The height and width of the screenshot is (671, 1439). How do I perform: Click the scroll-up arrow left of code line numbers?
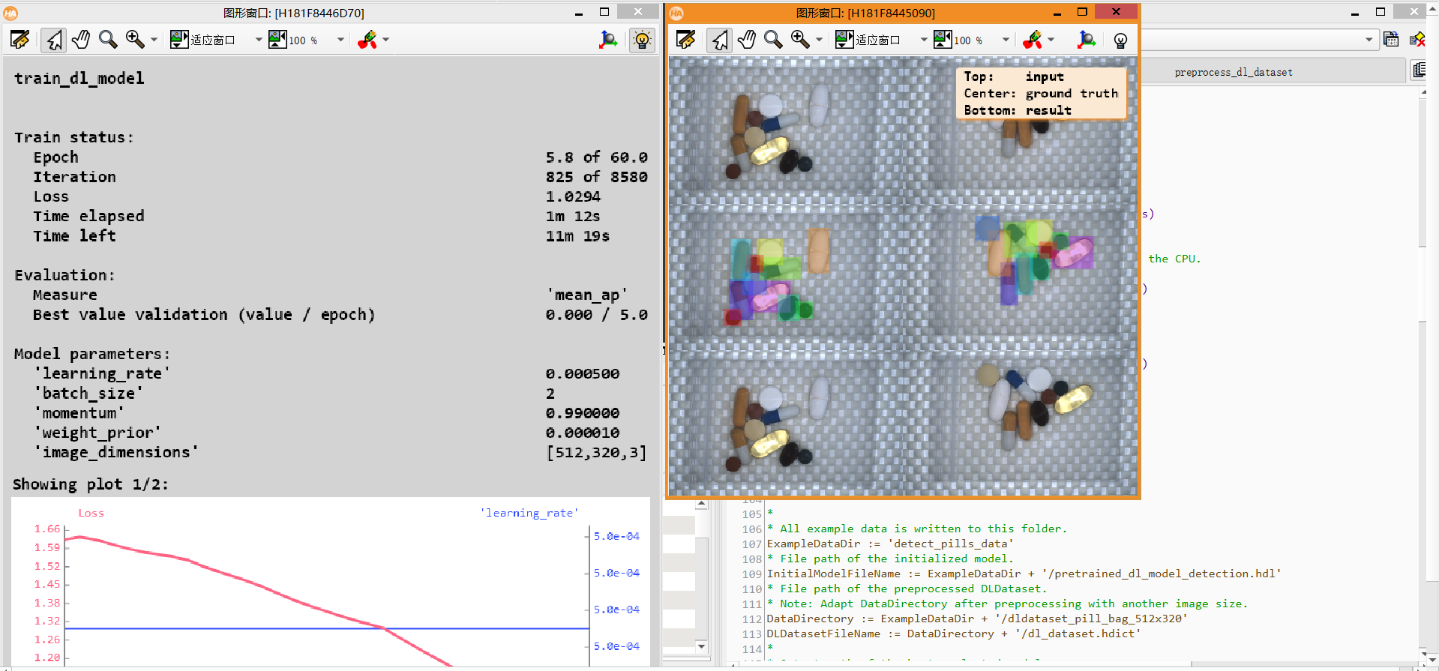[x=701, y=505]
